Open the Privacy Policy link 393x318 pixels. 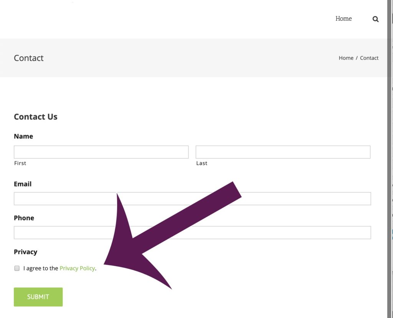(77, 268)
